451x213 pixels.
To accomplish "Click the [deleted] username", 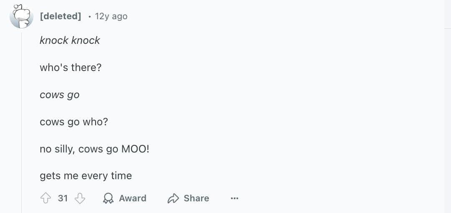I will pyautogui.click(x=60, y=16).
